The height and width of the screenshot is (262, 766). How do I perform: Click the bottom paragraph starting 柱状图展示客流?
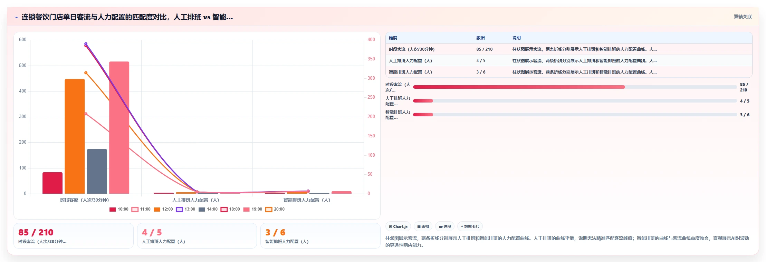coord(567,242)
